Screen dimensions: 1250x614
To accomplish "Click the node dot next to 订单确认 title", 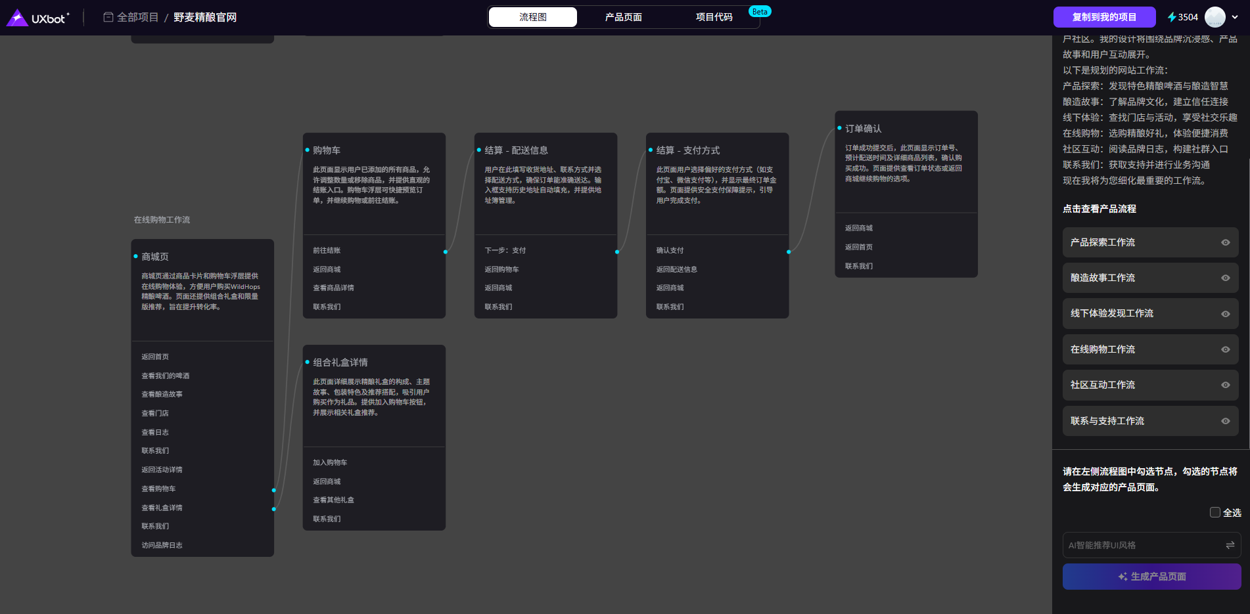I will 839,128.
